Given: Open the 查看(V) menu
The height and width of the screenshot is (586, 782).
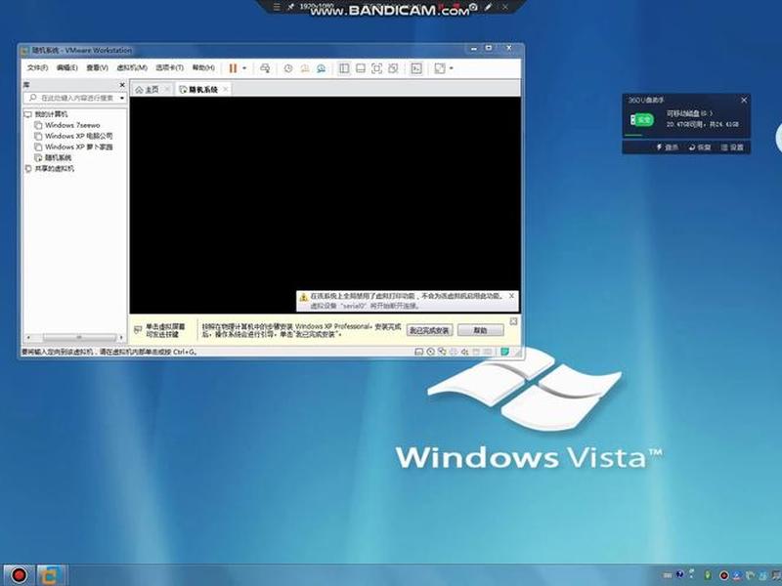Looking at the screenshot, I should tap(97, 67).
